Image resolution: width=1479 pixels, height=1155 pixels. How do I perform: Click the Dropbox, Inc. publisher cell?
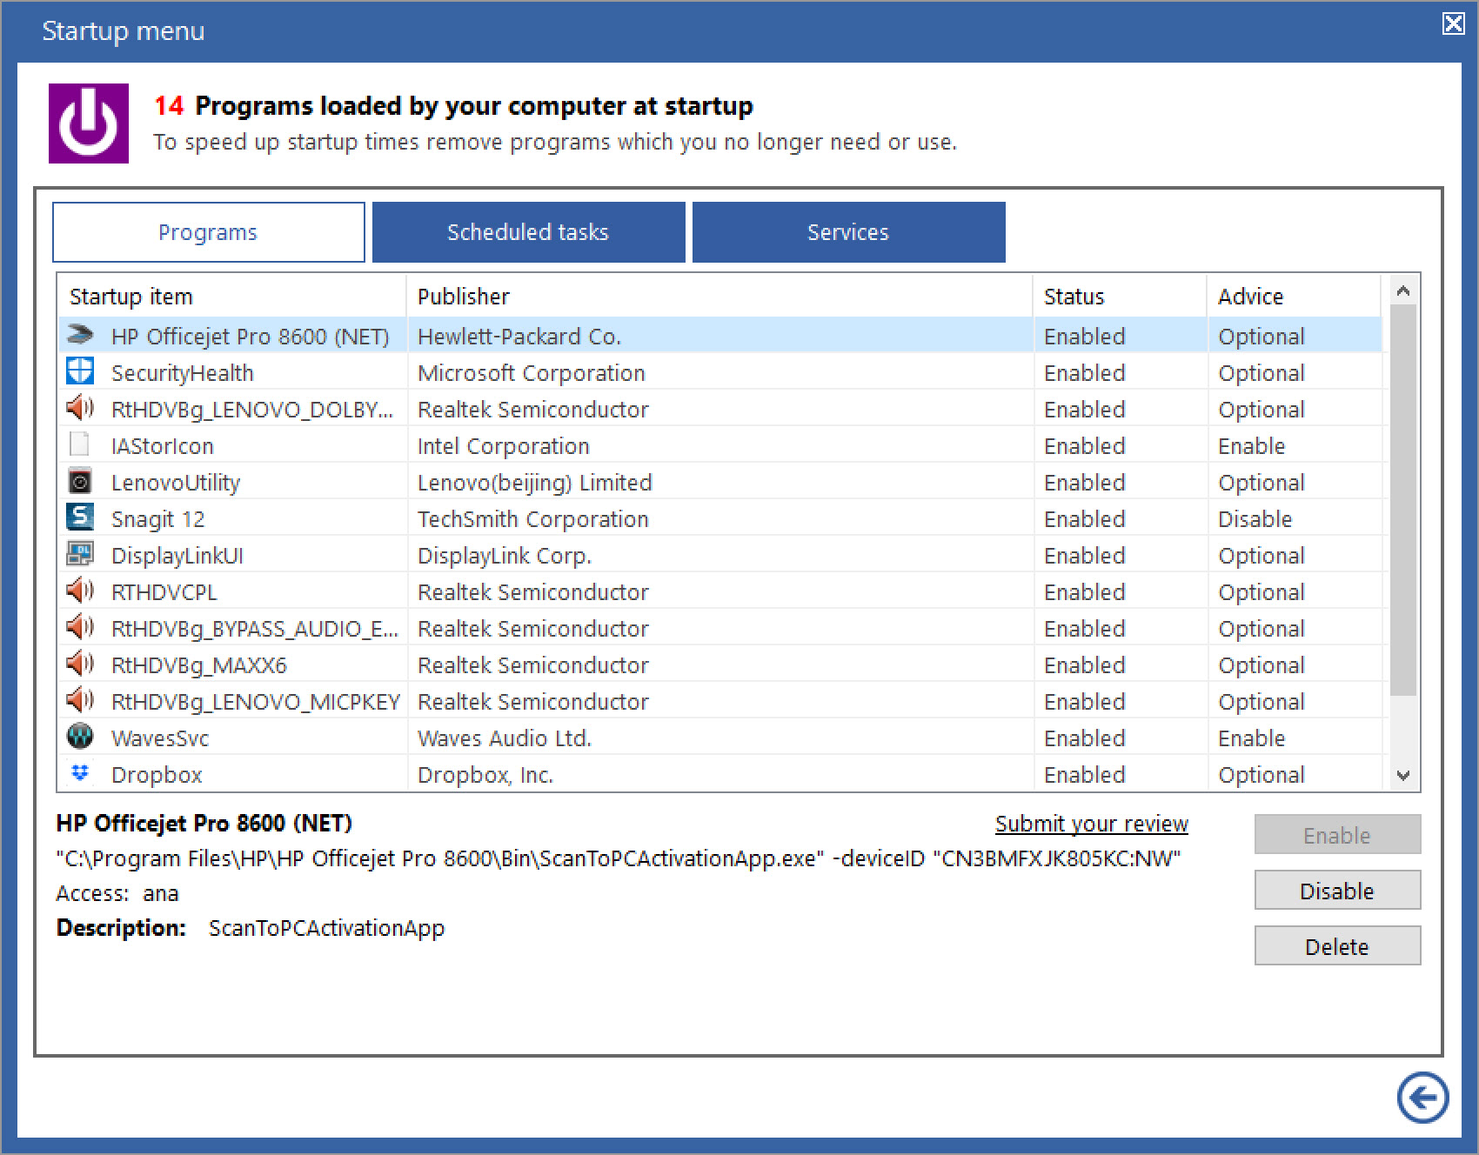(x=485, y=775)
